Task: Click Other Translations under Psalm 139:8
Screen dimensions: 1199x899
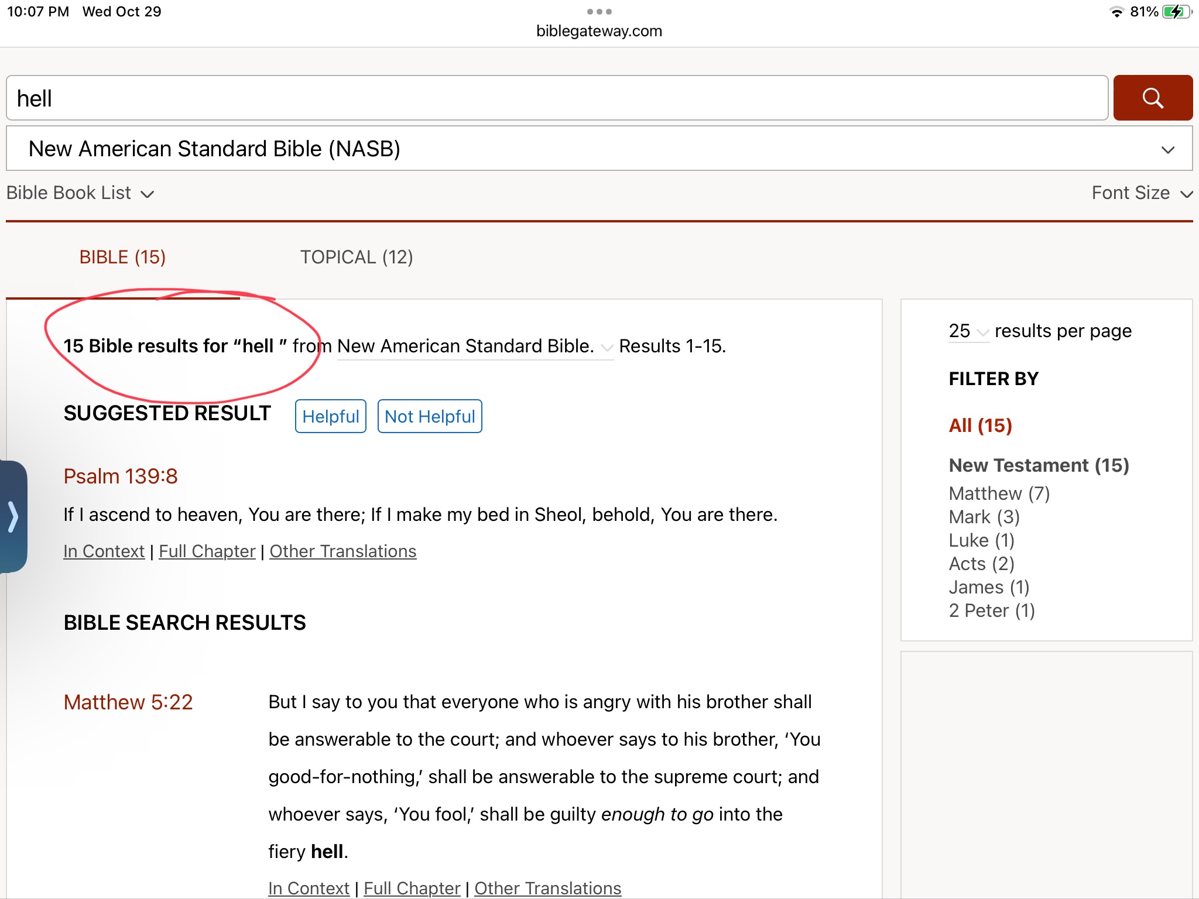Action: coord(342,551)
